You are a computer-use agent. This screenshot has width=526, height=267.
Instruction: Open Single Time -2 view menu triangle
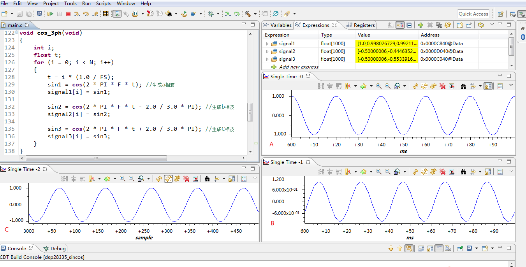coord(255,178)
